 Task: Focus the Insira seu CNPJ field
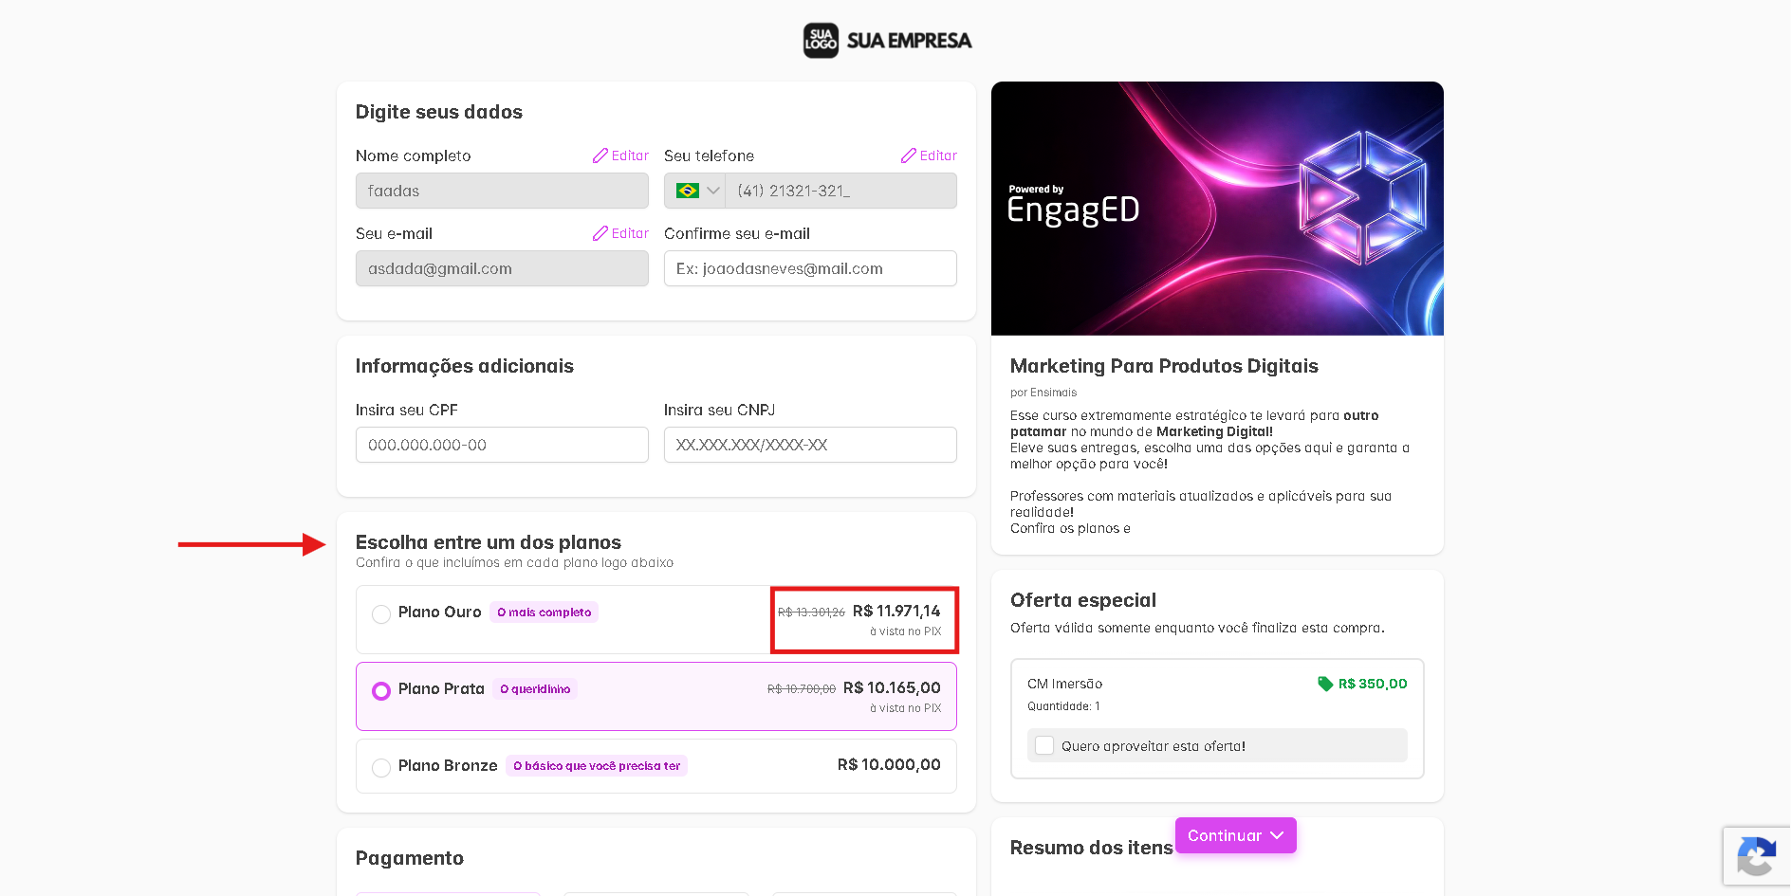tap(810, 445)
